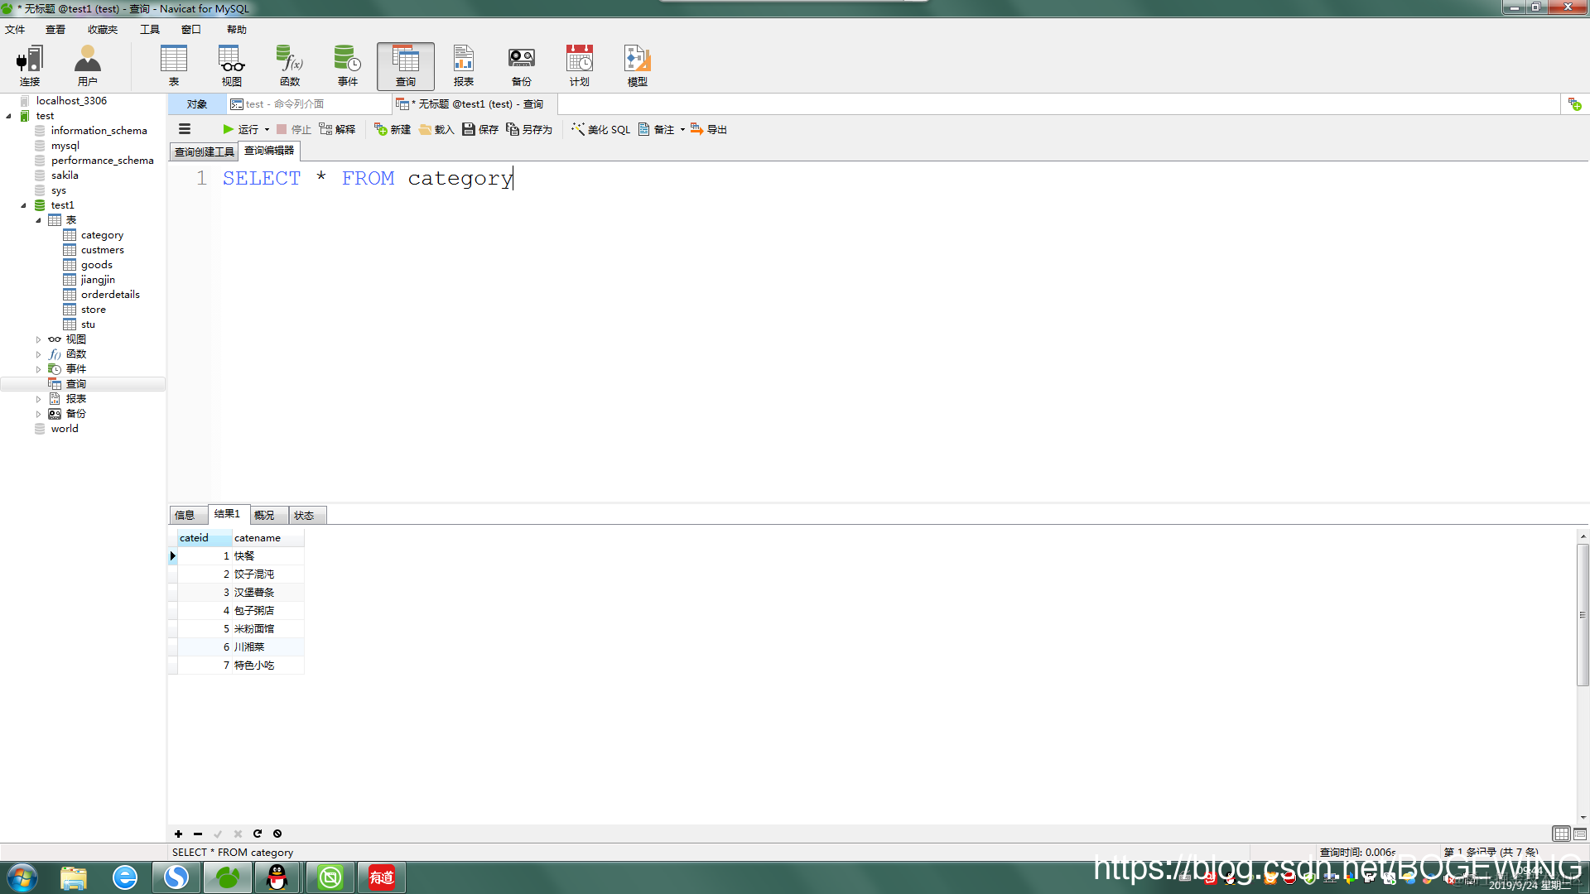This screenshot has height=894, width=1590.
Task: Open the Function toolbar icon
Action: coord(290,66)
